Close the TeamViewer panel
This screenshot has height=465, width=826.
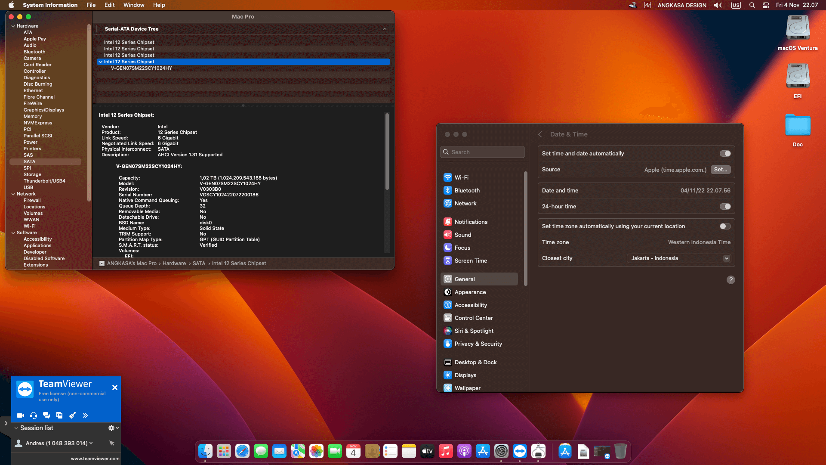(115, 387)
